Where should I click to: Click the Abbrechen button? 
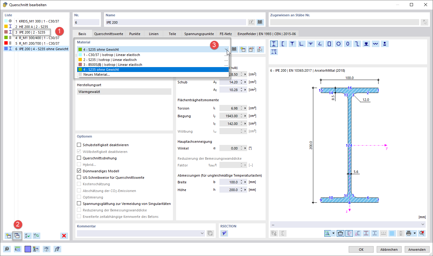389,250
